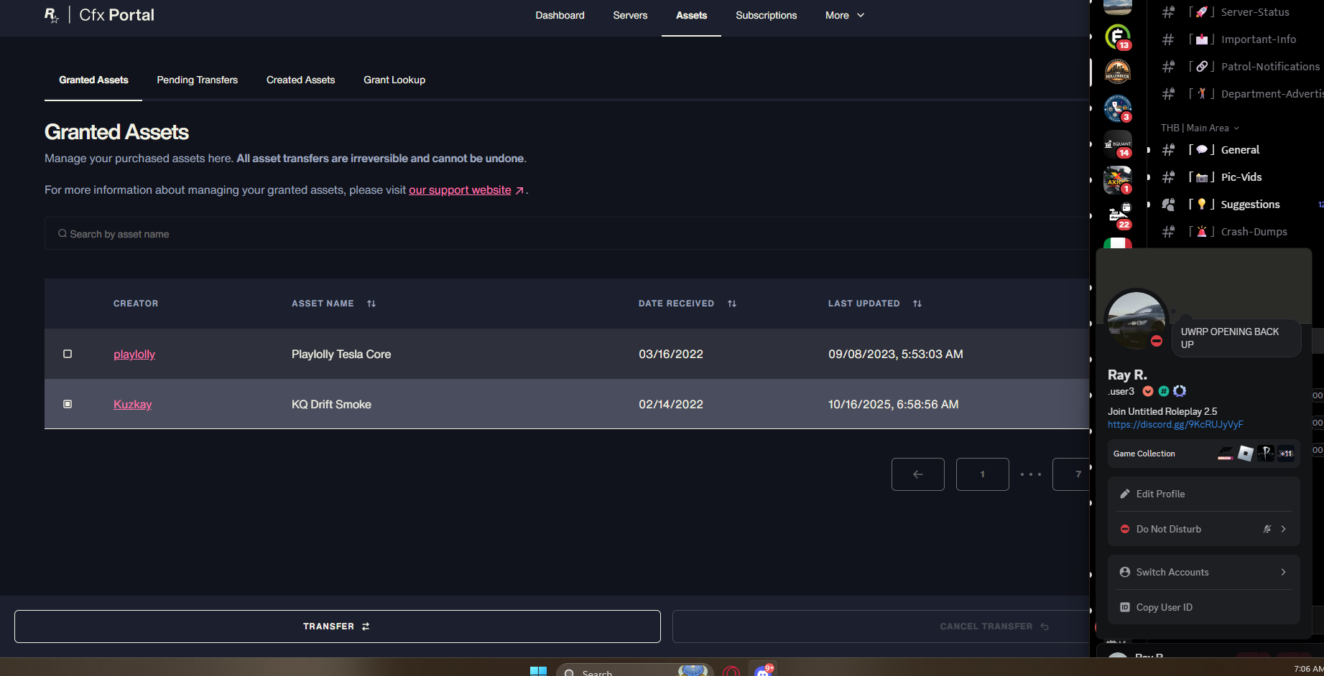Sort table by Asset Name arrows
The height and width of the screenshot is (676, 1324).
371,304
